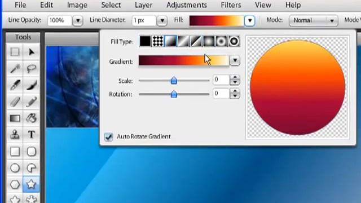Select the Brush tool
The image size is (361, 203).
point(32,85)
